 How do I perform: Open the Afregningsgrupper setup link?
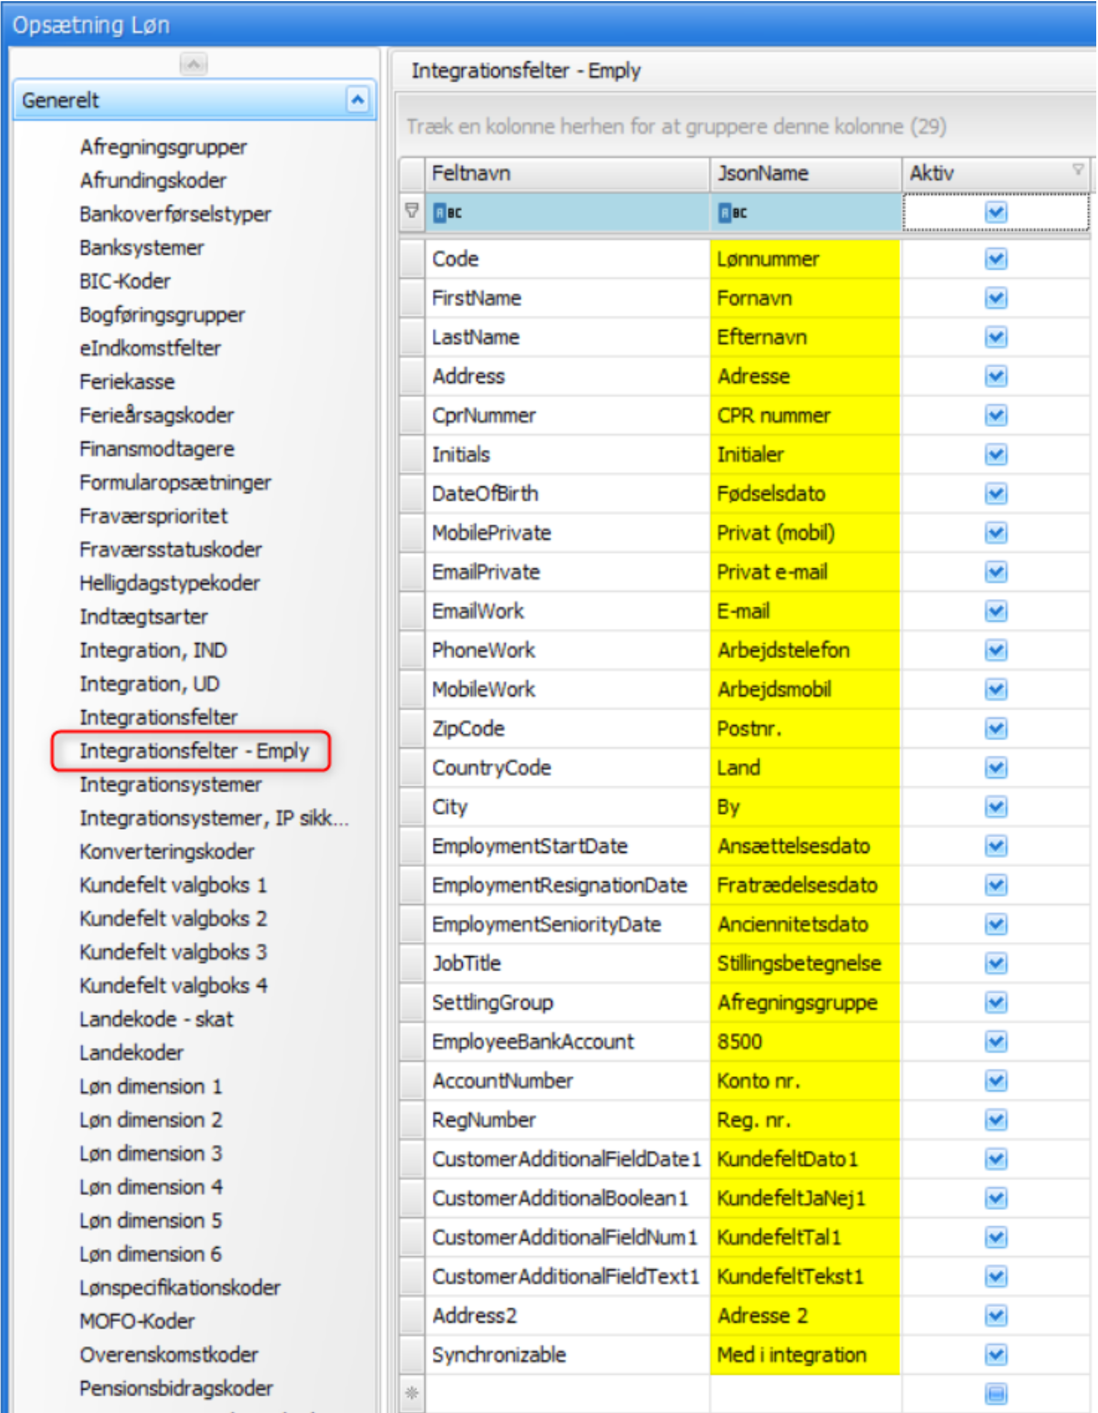pyautogui.click(x=163, y=147)
